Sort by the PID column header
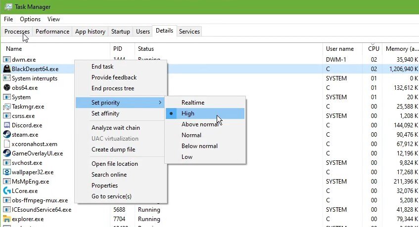 [122, 49]
